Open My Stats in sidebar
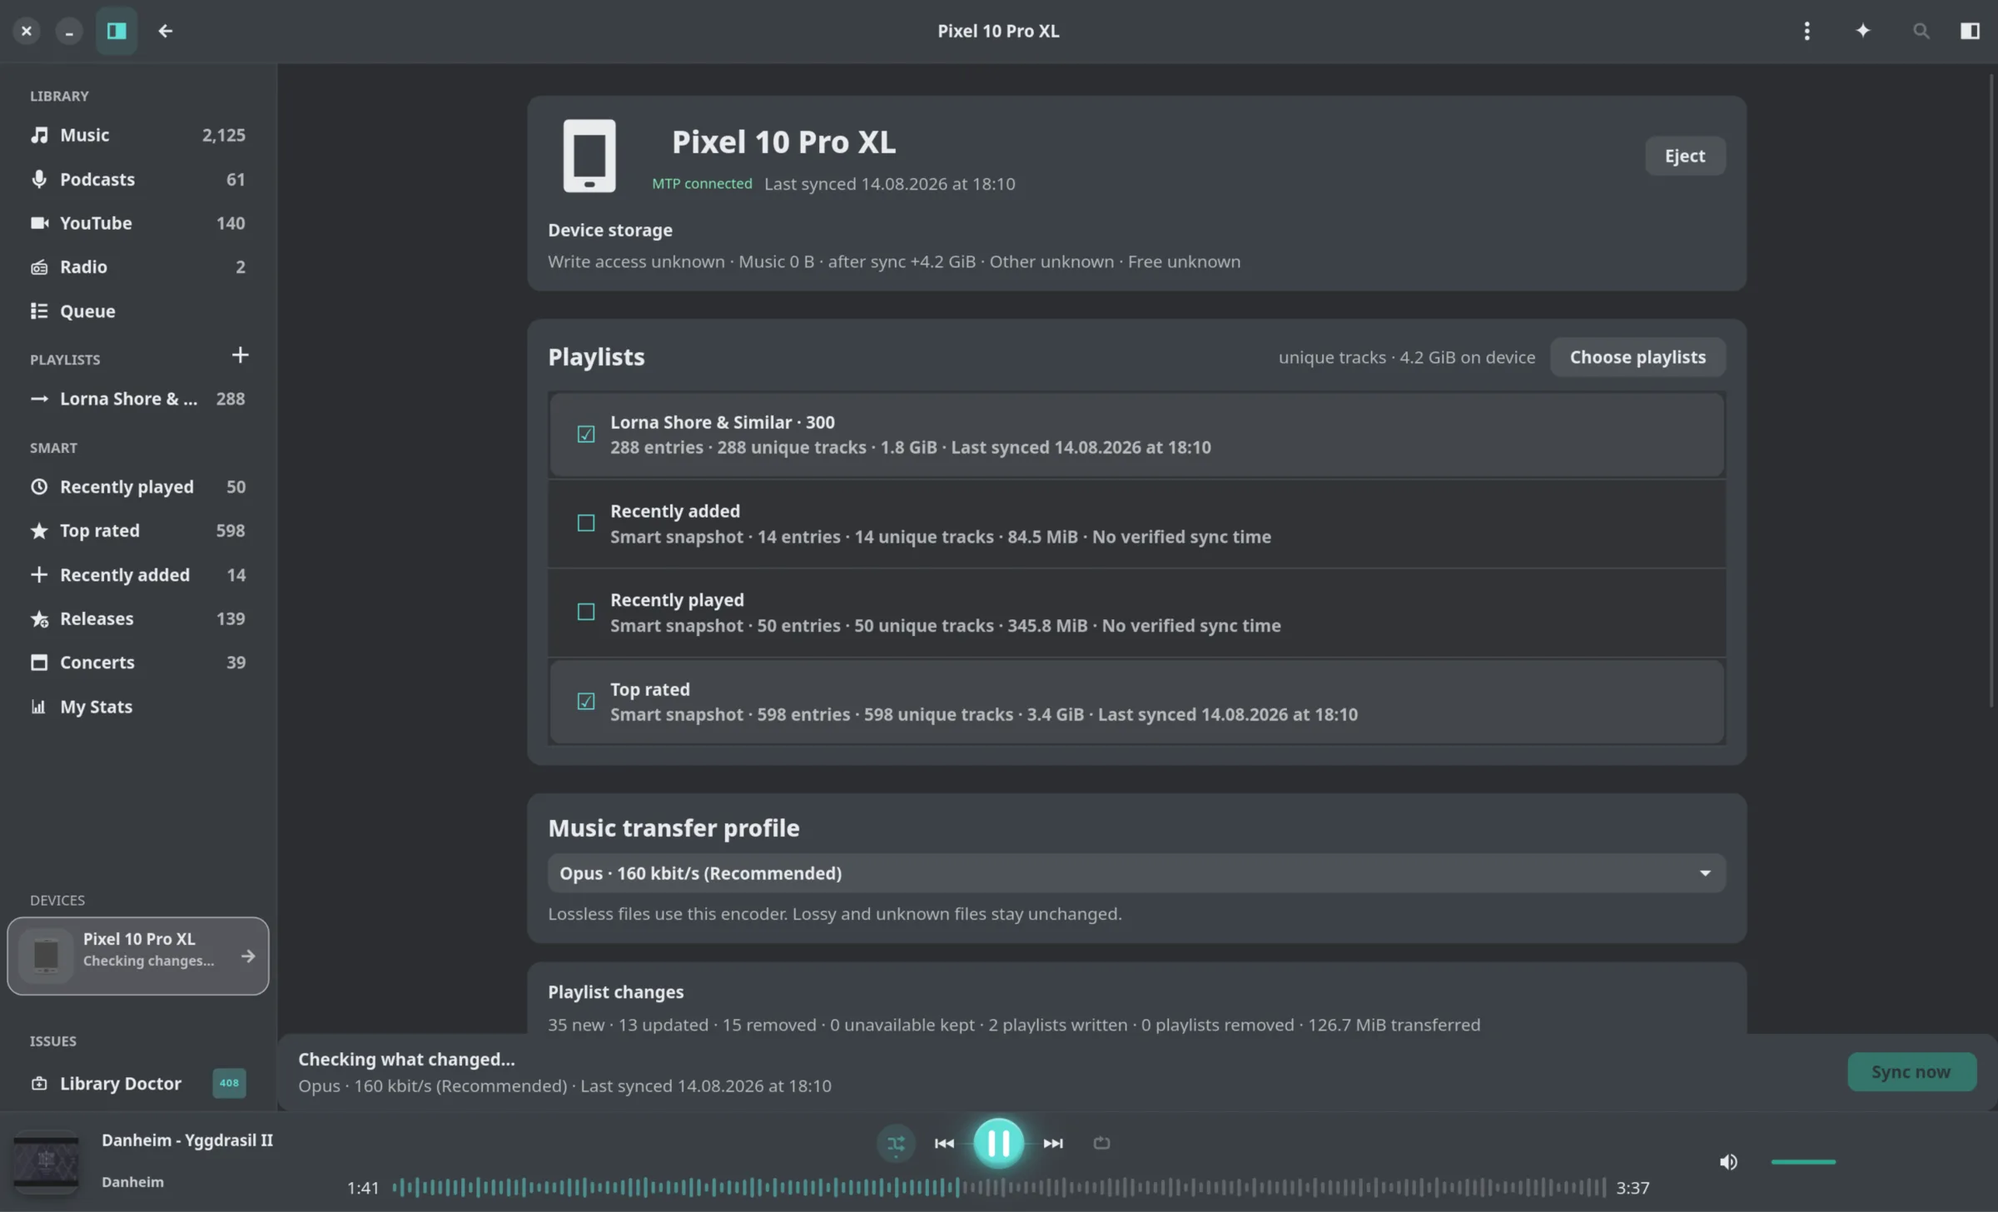 point(138,707)
